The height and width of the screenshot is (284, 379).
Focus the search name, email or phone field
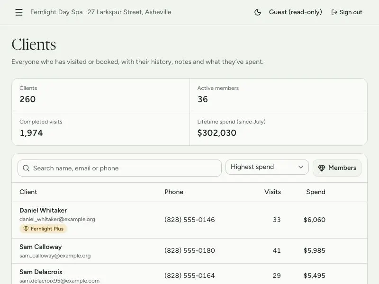point(120,168)
